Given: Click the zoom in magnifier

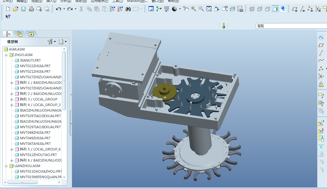Looking at the screenshot, I should tap(194, 9).
